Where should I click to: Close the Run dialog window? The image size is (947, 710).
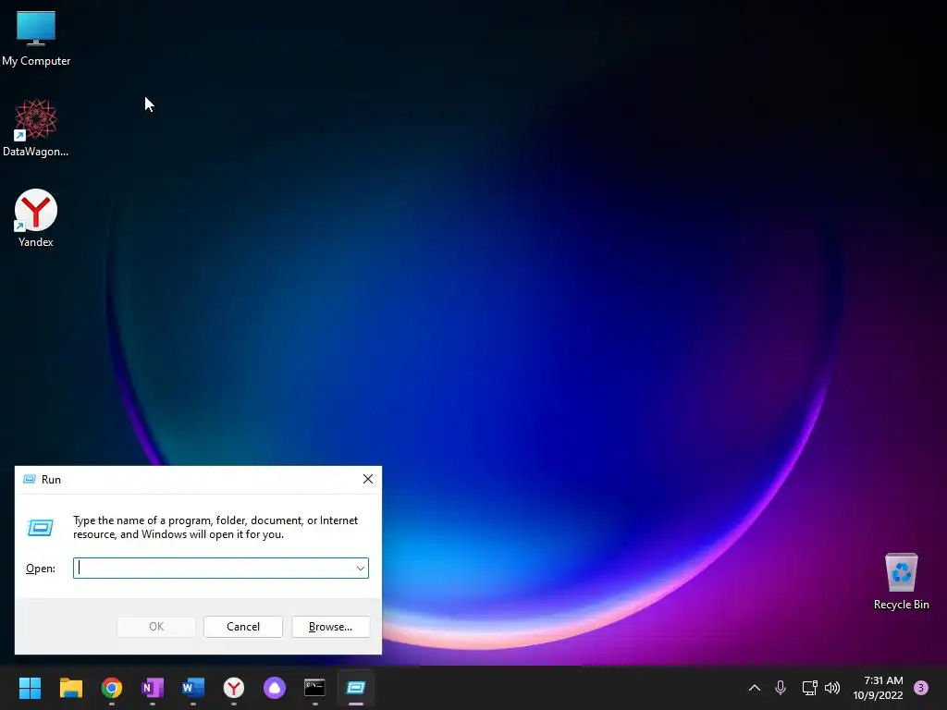click(368, 480)
